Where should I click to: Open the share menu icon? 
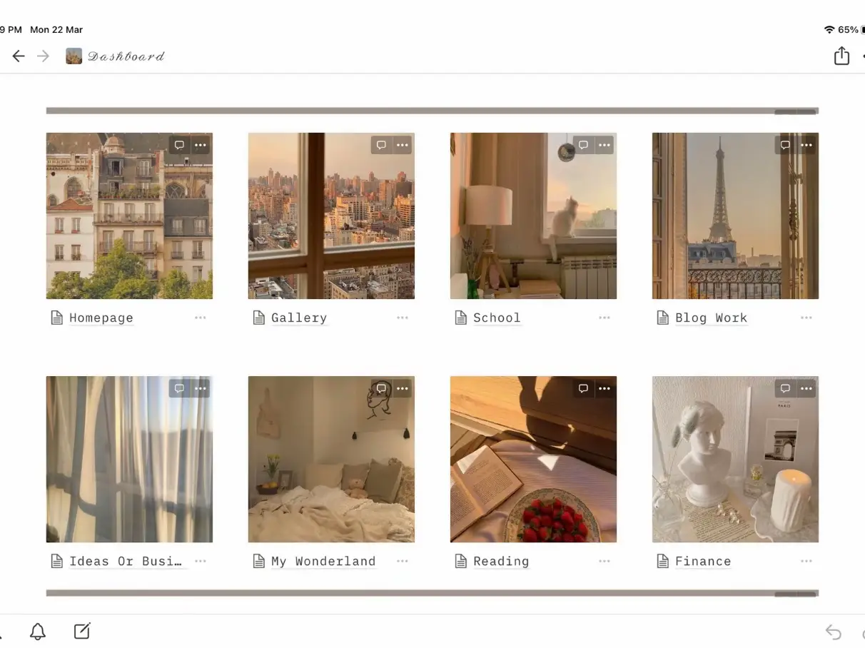click(841, 56)
